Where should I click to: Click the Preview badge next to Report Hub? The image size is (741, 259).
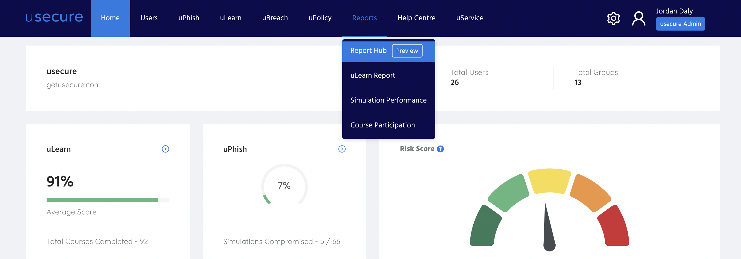point(407,51)
